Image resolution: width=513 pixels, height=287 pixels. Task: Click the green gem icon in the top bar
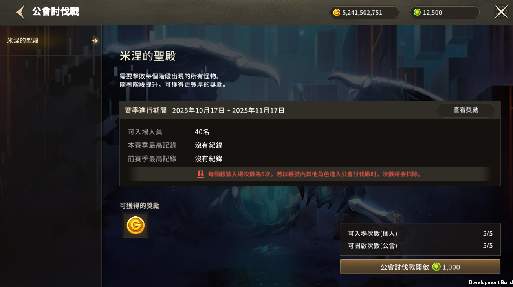pyautogui.click(x=417, y=13)
